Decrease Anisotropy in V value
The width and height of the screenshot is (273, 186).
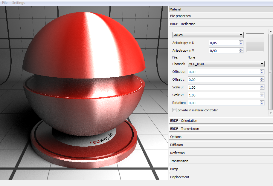241,52
